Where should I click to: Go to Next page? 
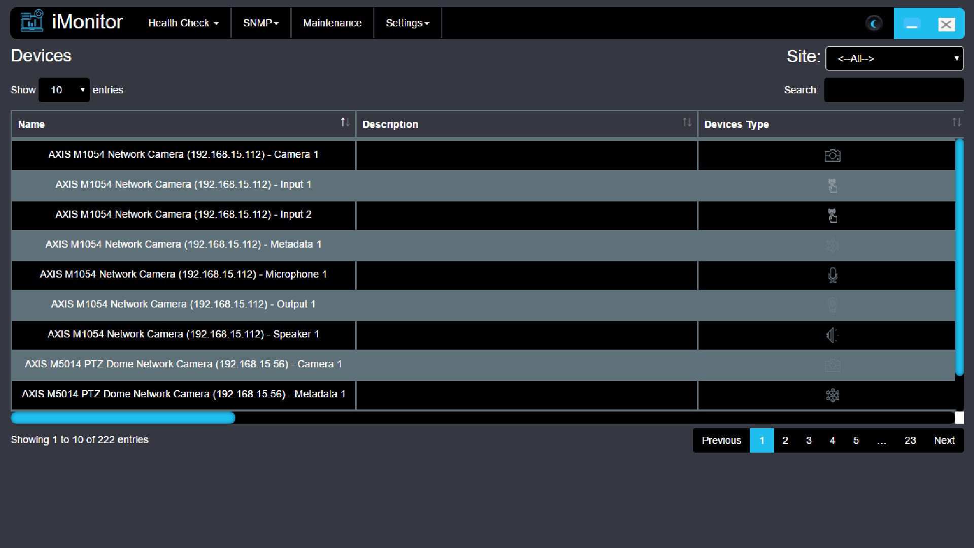coord(944,440)
